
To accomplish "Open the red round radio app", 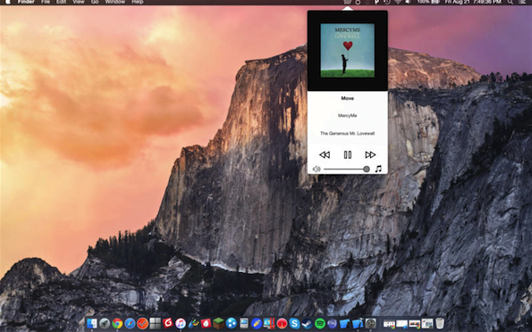I will (x=282, y=324).
